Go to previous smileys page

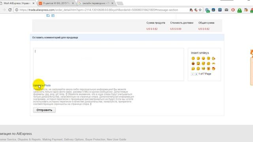[193, 74]
